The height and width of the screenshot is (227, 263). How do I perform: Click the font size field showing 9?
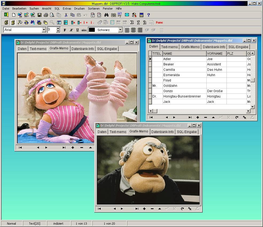(x=52, y=30)
